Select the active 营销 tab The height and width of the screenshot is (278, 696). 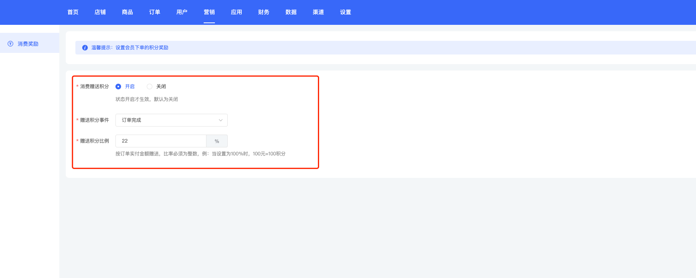pyautogui.click(x=209, y=12)
